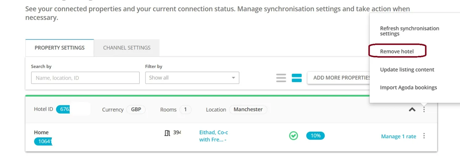Select Import Agoda bookings option
460x157 pixels.
click(x=408, y=88)
